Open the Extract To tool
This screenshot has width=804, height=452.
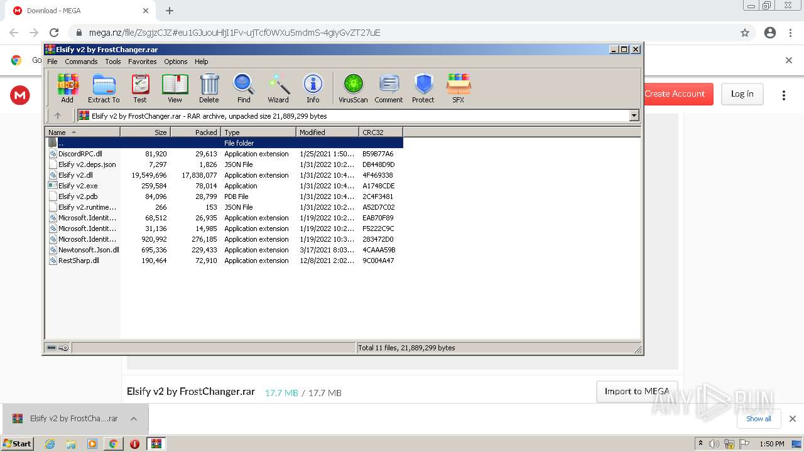(x=104, y=88)
